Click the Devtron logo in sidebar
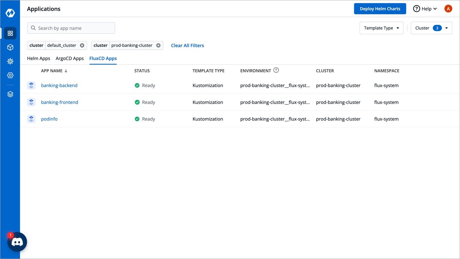The image size is (460, 259). [x=10, y=13]
